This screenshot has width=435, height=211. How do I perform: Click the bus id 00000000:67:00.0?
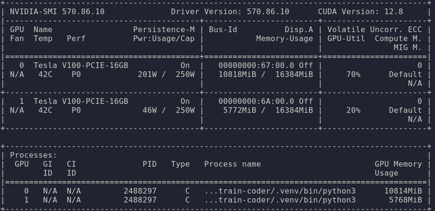256,66
